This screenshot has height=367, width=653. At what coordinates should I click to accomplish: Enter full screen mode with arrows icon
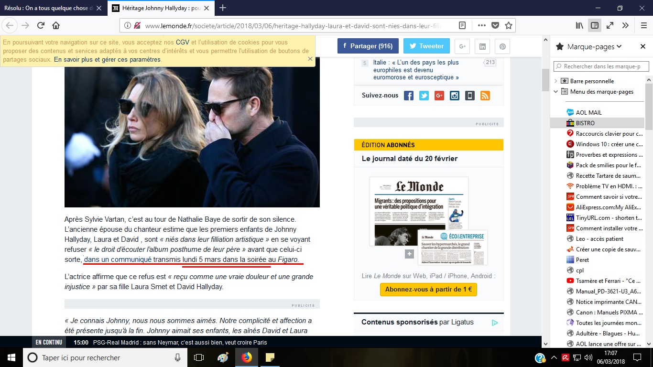pos(610,25)
